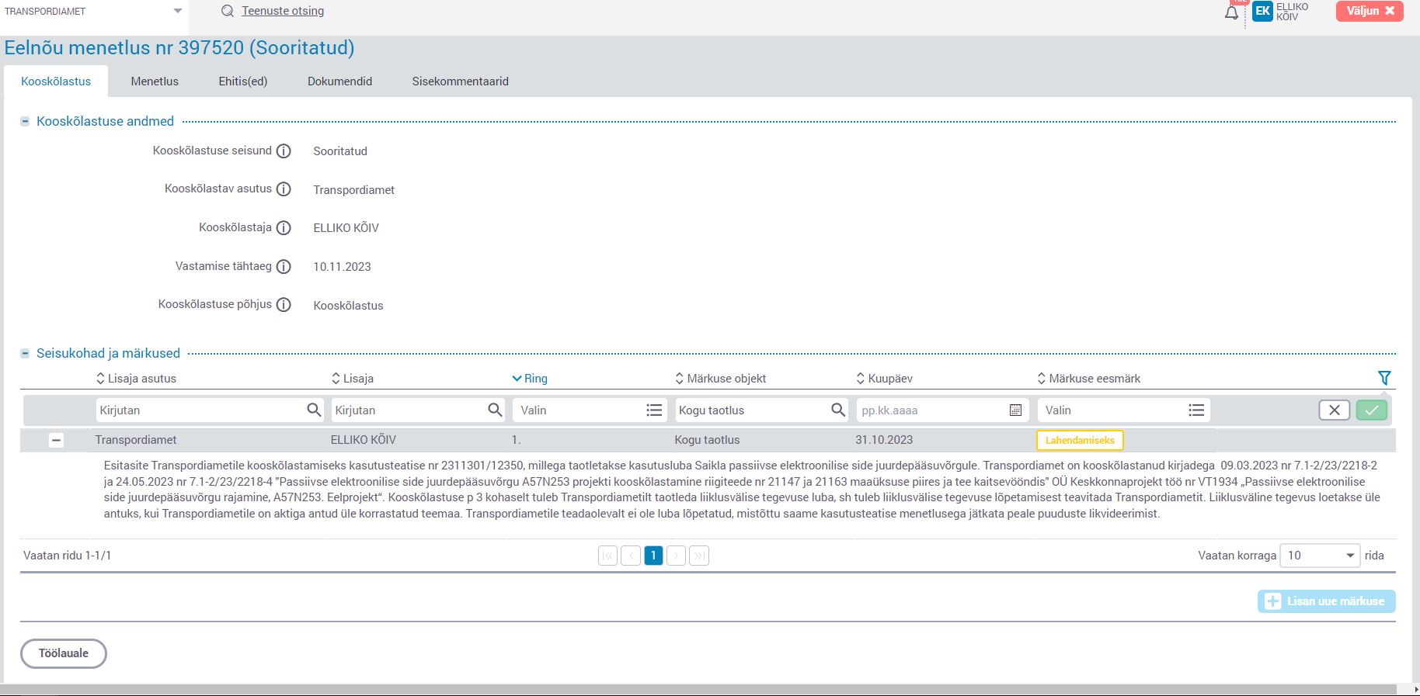Image resolution: width=1420 pixels, height=696 pixels.
Task: Switch to the Ehitis(ed) tab
Action: coord(243,81)
